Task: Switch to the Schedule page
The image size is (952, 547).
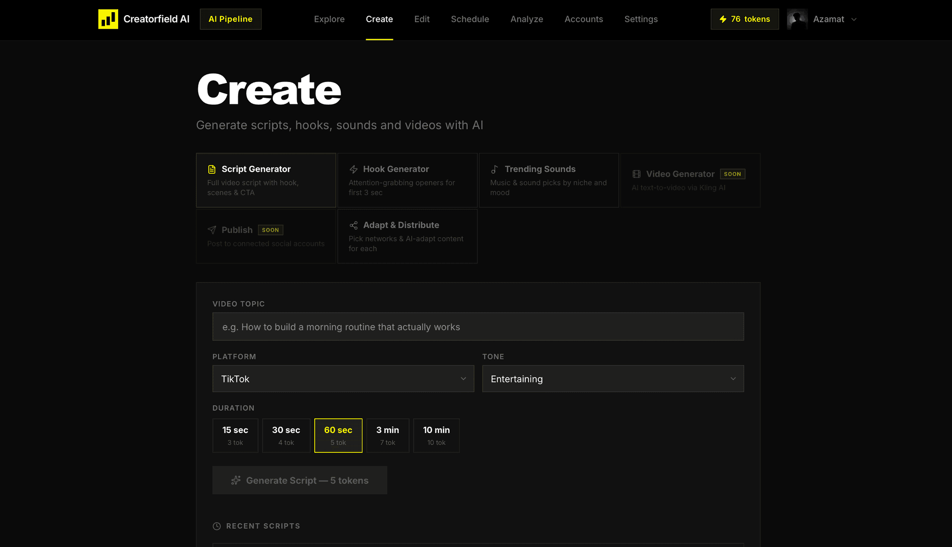Action: (470, 19)
